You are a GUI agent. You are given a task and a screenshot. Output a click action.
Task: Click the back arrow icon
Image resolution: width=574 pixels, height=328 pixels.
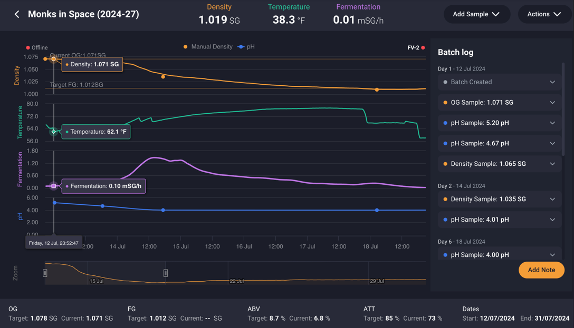point(17,14)
